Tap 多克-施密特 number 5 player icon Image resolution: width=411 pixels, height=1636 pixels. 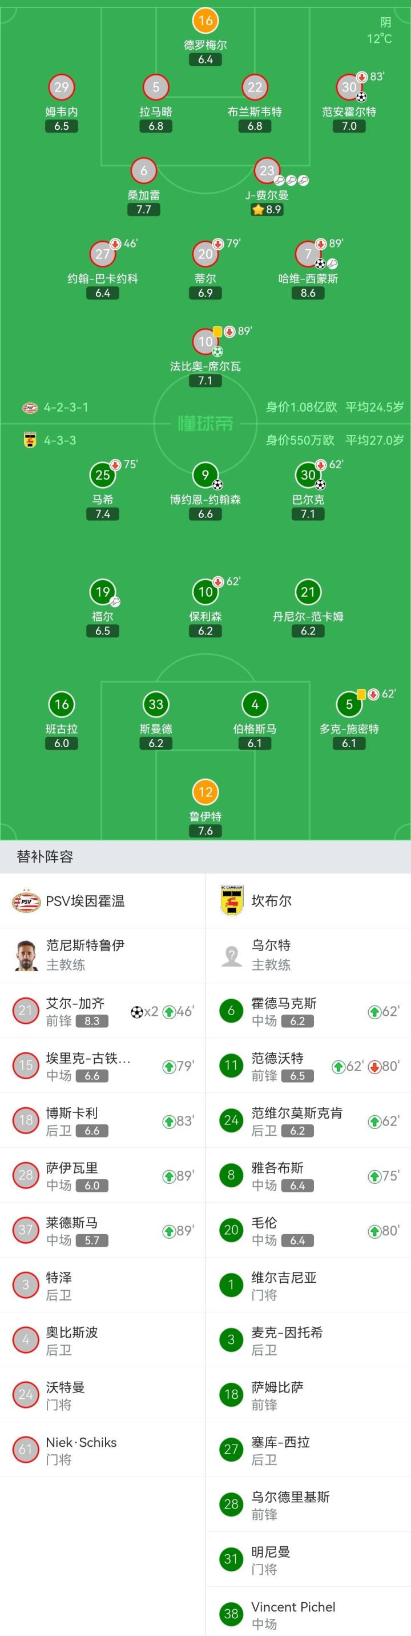(349, 704)
